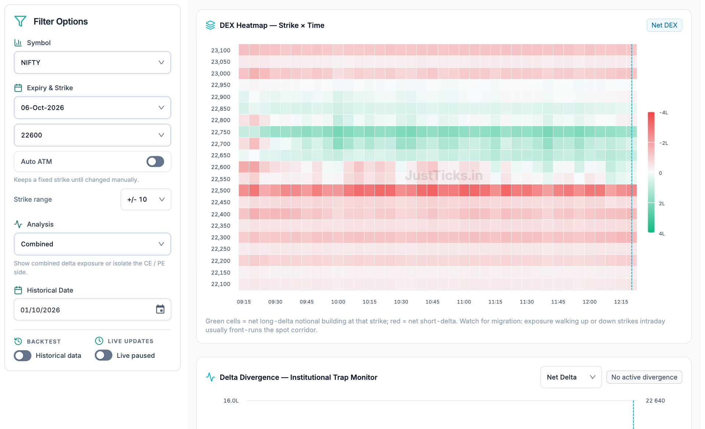Screen dimensions: 705x429
Task: Click the Symbol bar chart icon
Action: [18, 43]
